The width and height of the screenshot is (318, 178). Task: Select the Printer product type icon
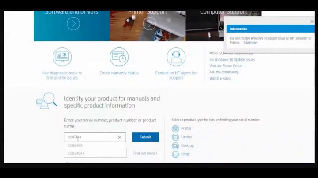tap(175, 128)
